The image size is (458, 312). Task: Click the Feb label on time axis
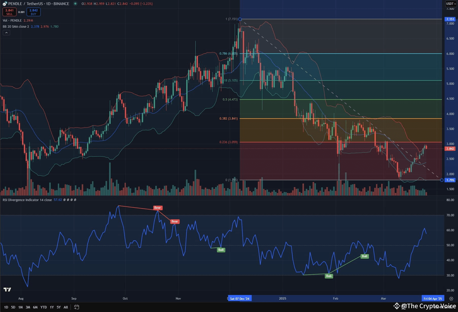(x=335, y=299)
